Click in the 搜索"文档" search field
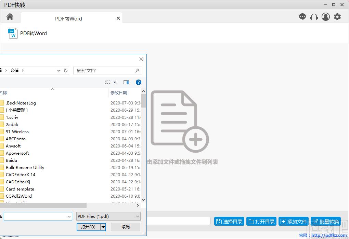 click(x=105, y=71)
